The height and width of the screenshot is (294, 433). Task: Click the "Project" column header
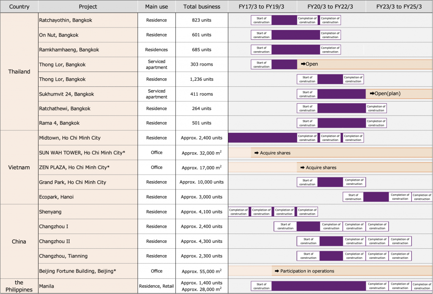pyautogui.click(x=88, y=7)
